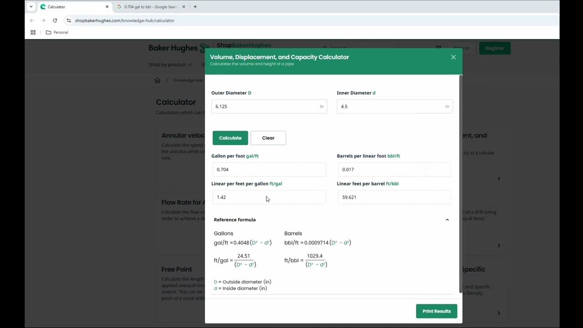Open the Personal bookmarks folder
The height and width of the screenshot is (328, 583).
click(57, 32)
